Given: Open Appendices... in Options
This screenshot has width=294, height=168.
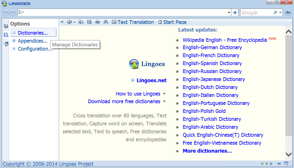Looking at the screenshot, I should click(33, 41).
